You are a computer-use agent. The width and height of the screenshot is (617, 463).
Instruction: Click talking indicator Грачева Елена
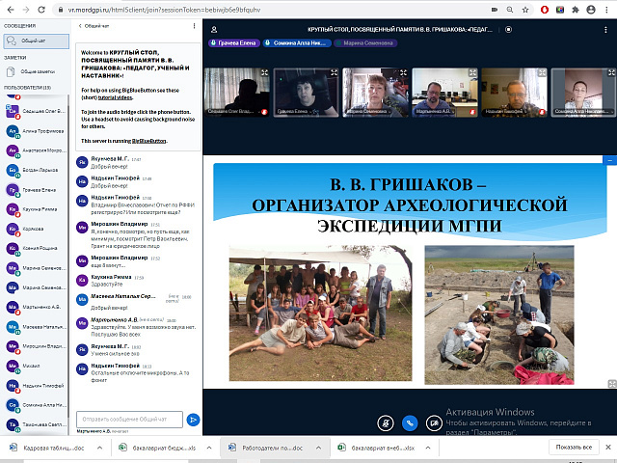pos(234,42)
